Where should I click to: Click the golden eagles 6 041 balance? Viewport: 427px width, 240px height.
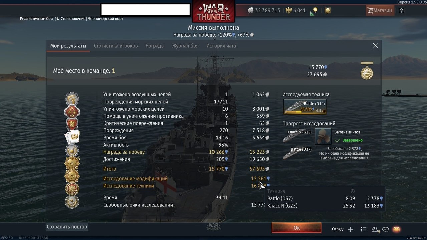point(296,10)
